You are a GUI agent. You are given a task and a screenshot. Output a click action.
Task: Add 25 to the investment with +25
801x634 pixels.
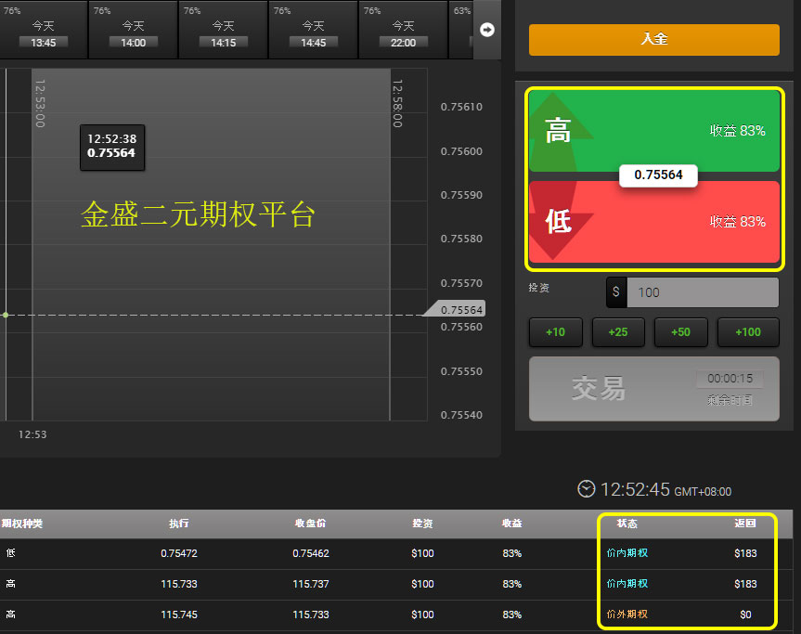[x=618, y=332]
